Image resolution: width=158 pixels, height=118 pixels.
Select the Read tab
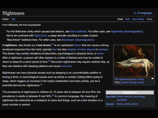pos(120,19)
